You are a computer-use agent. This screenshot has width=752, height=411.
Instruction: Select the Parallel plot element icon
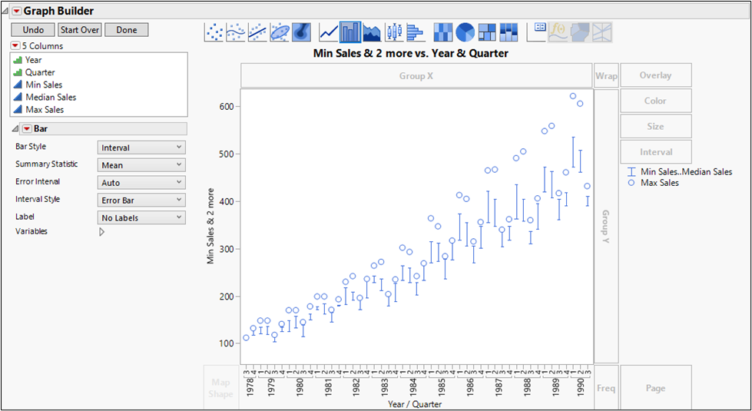click(x=602, y=32)
